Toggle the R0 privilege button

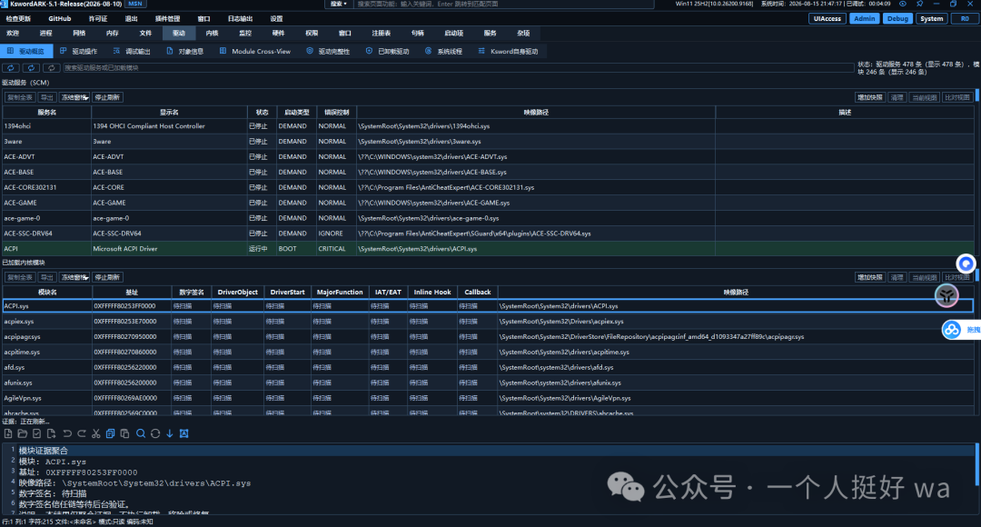(965, 19)
